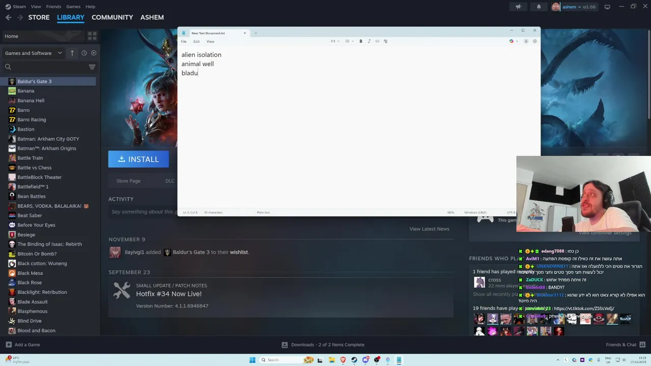This screenshot has height=366, width=651.
Task: Go forward with the Steam forward arrow
Action: coord(20,17)
